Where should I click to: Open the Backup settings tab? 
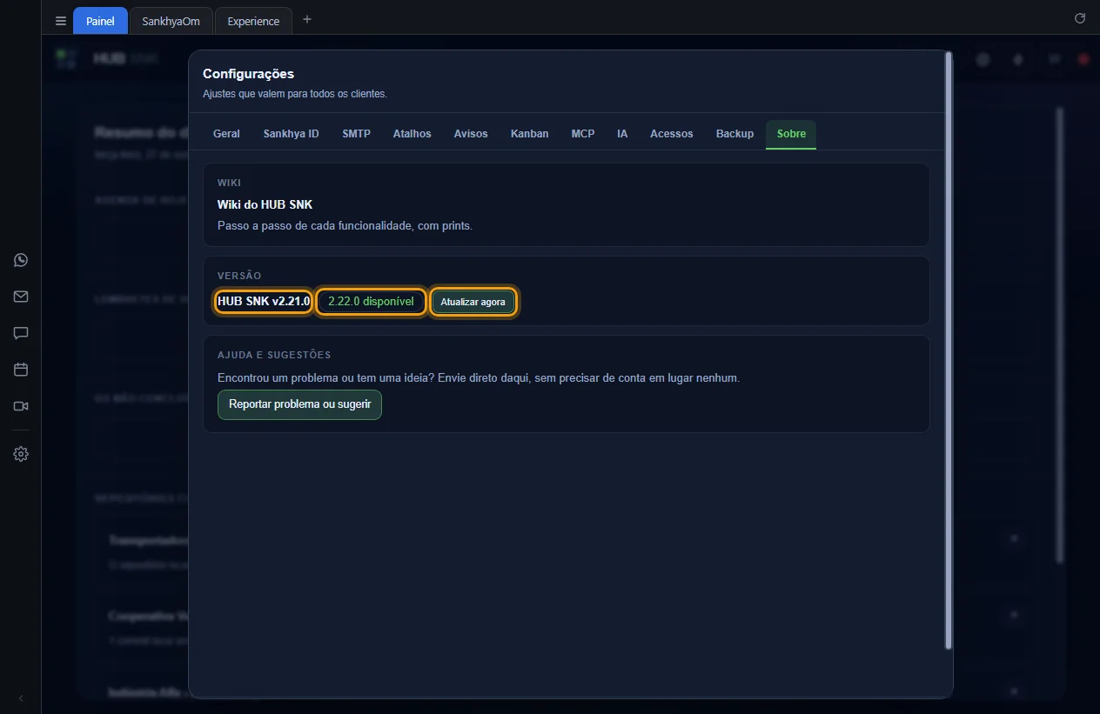pos(734,134)
